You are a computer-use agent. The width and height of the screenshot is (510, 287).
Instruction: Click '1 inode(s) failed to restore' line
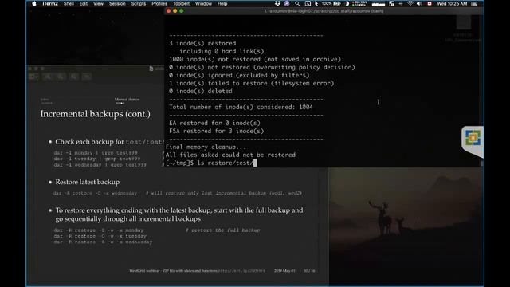point(252,83)
